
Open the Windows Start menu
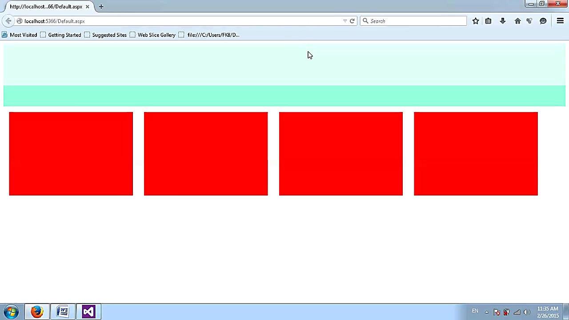pyautogui.click(x=11, y=312)
